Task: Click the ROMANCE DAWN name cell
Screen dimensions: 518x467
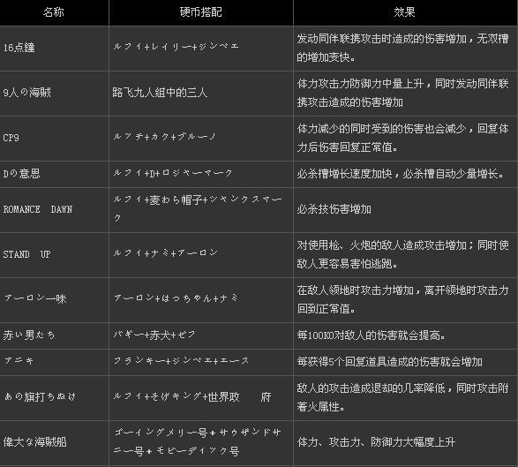Action: pyautogui.click(x=54, y=210)
